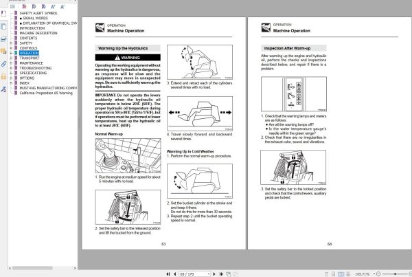Select MACHINE DESCRIPTION bookmark
This screenshot has width=412, height=277.
[38, 33]
